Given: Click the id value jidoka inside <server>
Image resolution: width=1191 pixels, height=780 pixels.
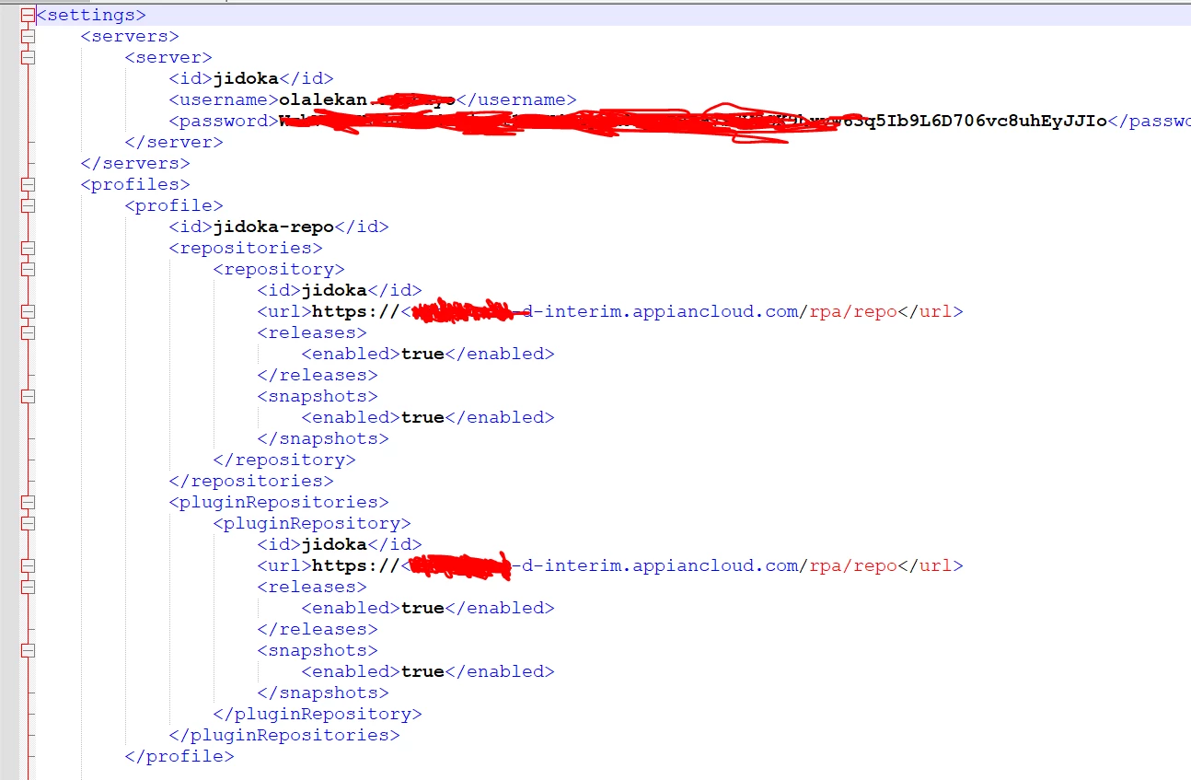Looking at the screenshot, I should coord(246,78).
